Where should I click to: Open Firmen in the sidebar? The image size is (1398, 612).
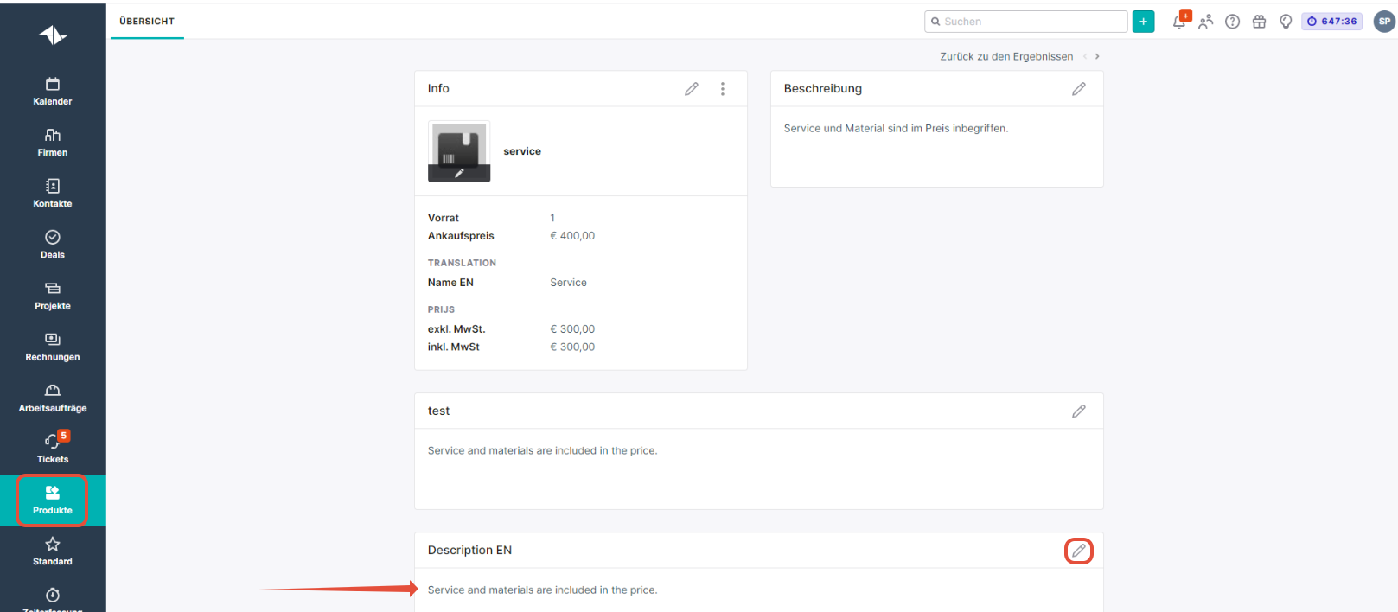pyautogui.click(x=53, y=142)
